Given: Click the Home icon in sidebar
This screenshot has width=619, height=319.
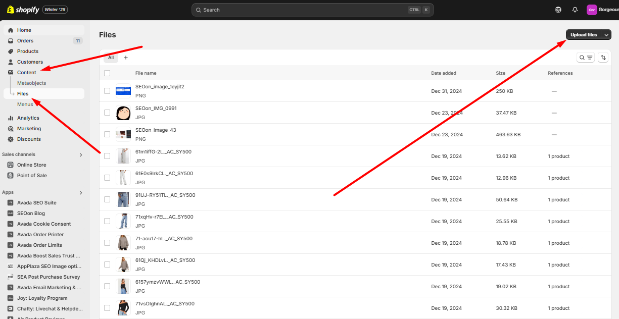Looking at the screenshot, I should (11, 30).
